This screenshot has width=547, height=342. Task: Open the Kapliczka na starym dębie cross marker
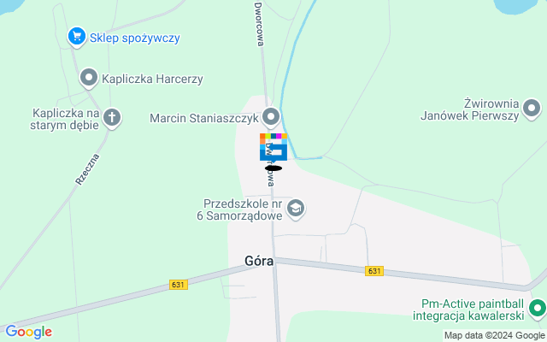point(112,118)
